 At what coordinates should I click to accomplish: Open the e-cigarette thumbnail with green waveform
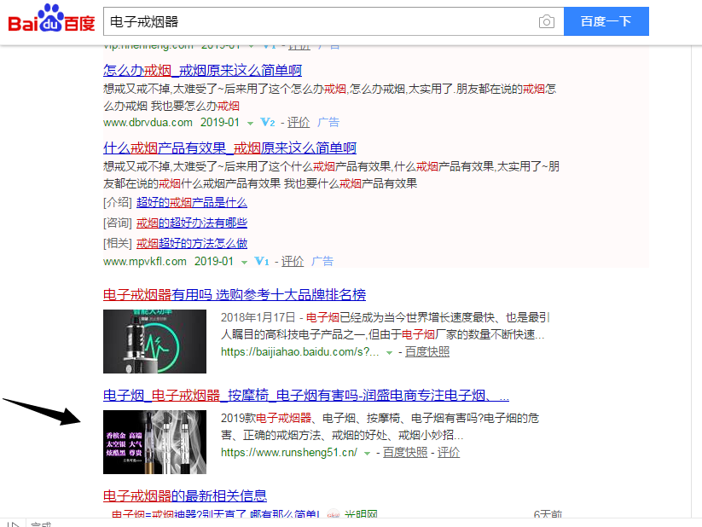pyautogui.click(x=154, y=341)
